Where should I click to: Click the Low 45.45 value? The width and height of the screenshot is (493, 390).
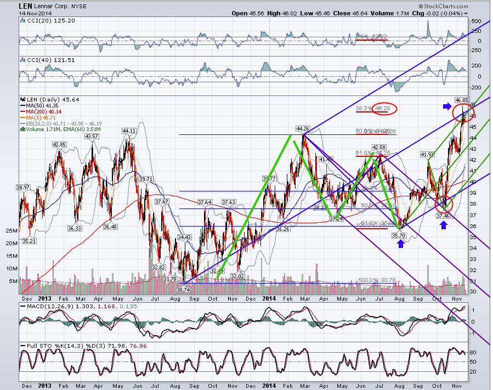click(315, 14)
